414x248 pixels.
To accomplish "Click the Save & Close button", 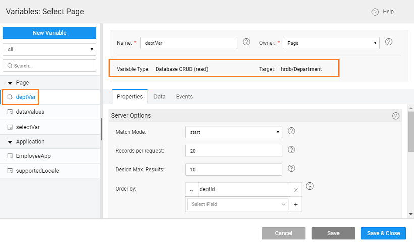I will [383, 233].
